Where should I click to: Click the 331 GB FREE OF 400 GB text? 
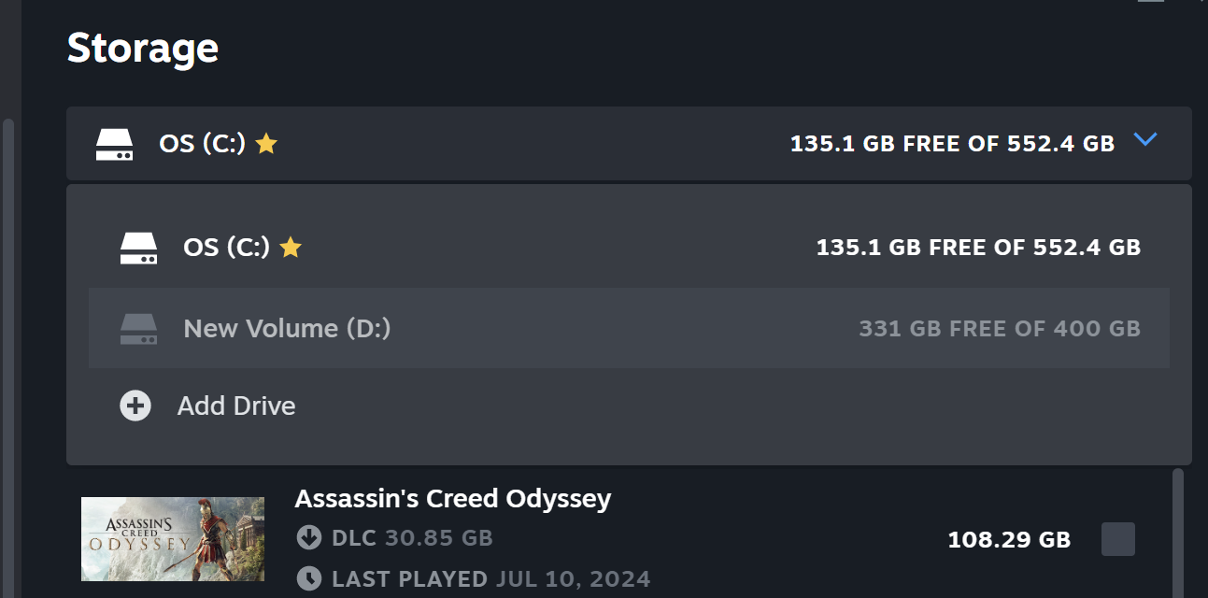(1000, 329)
